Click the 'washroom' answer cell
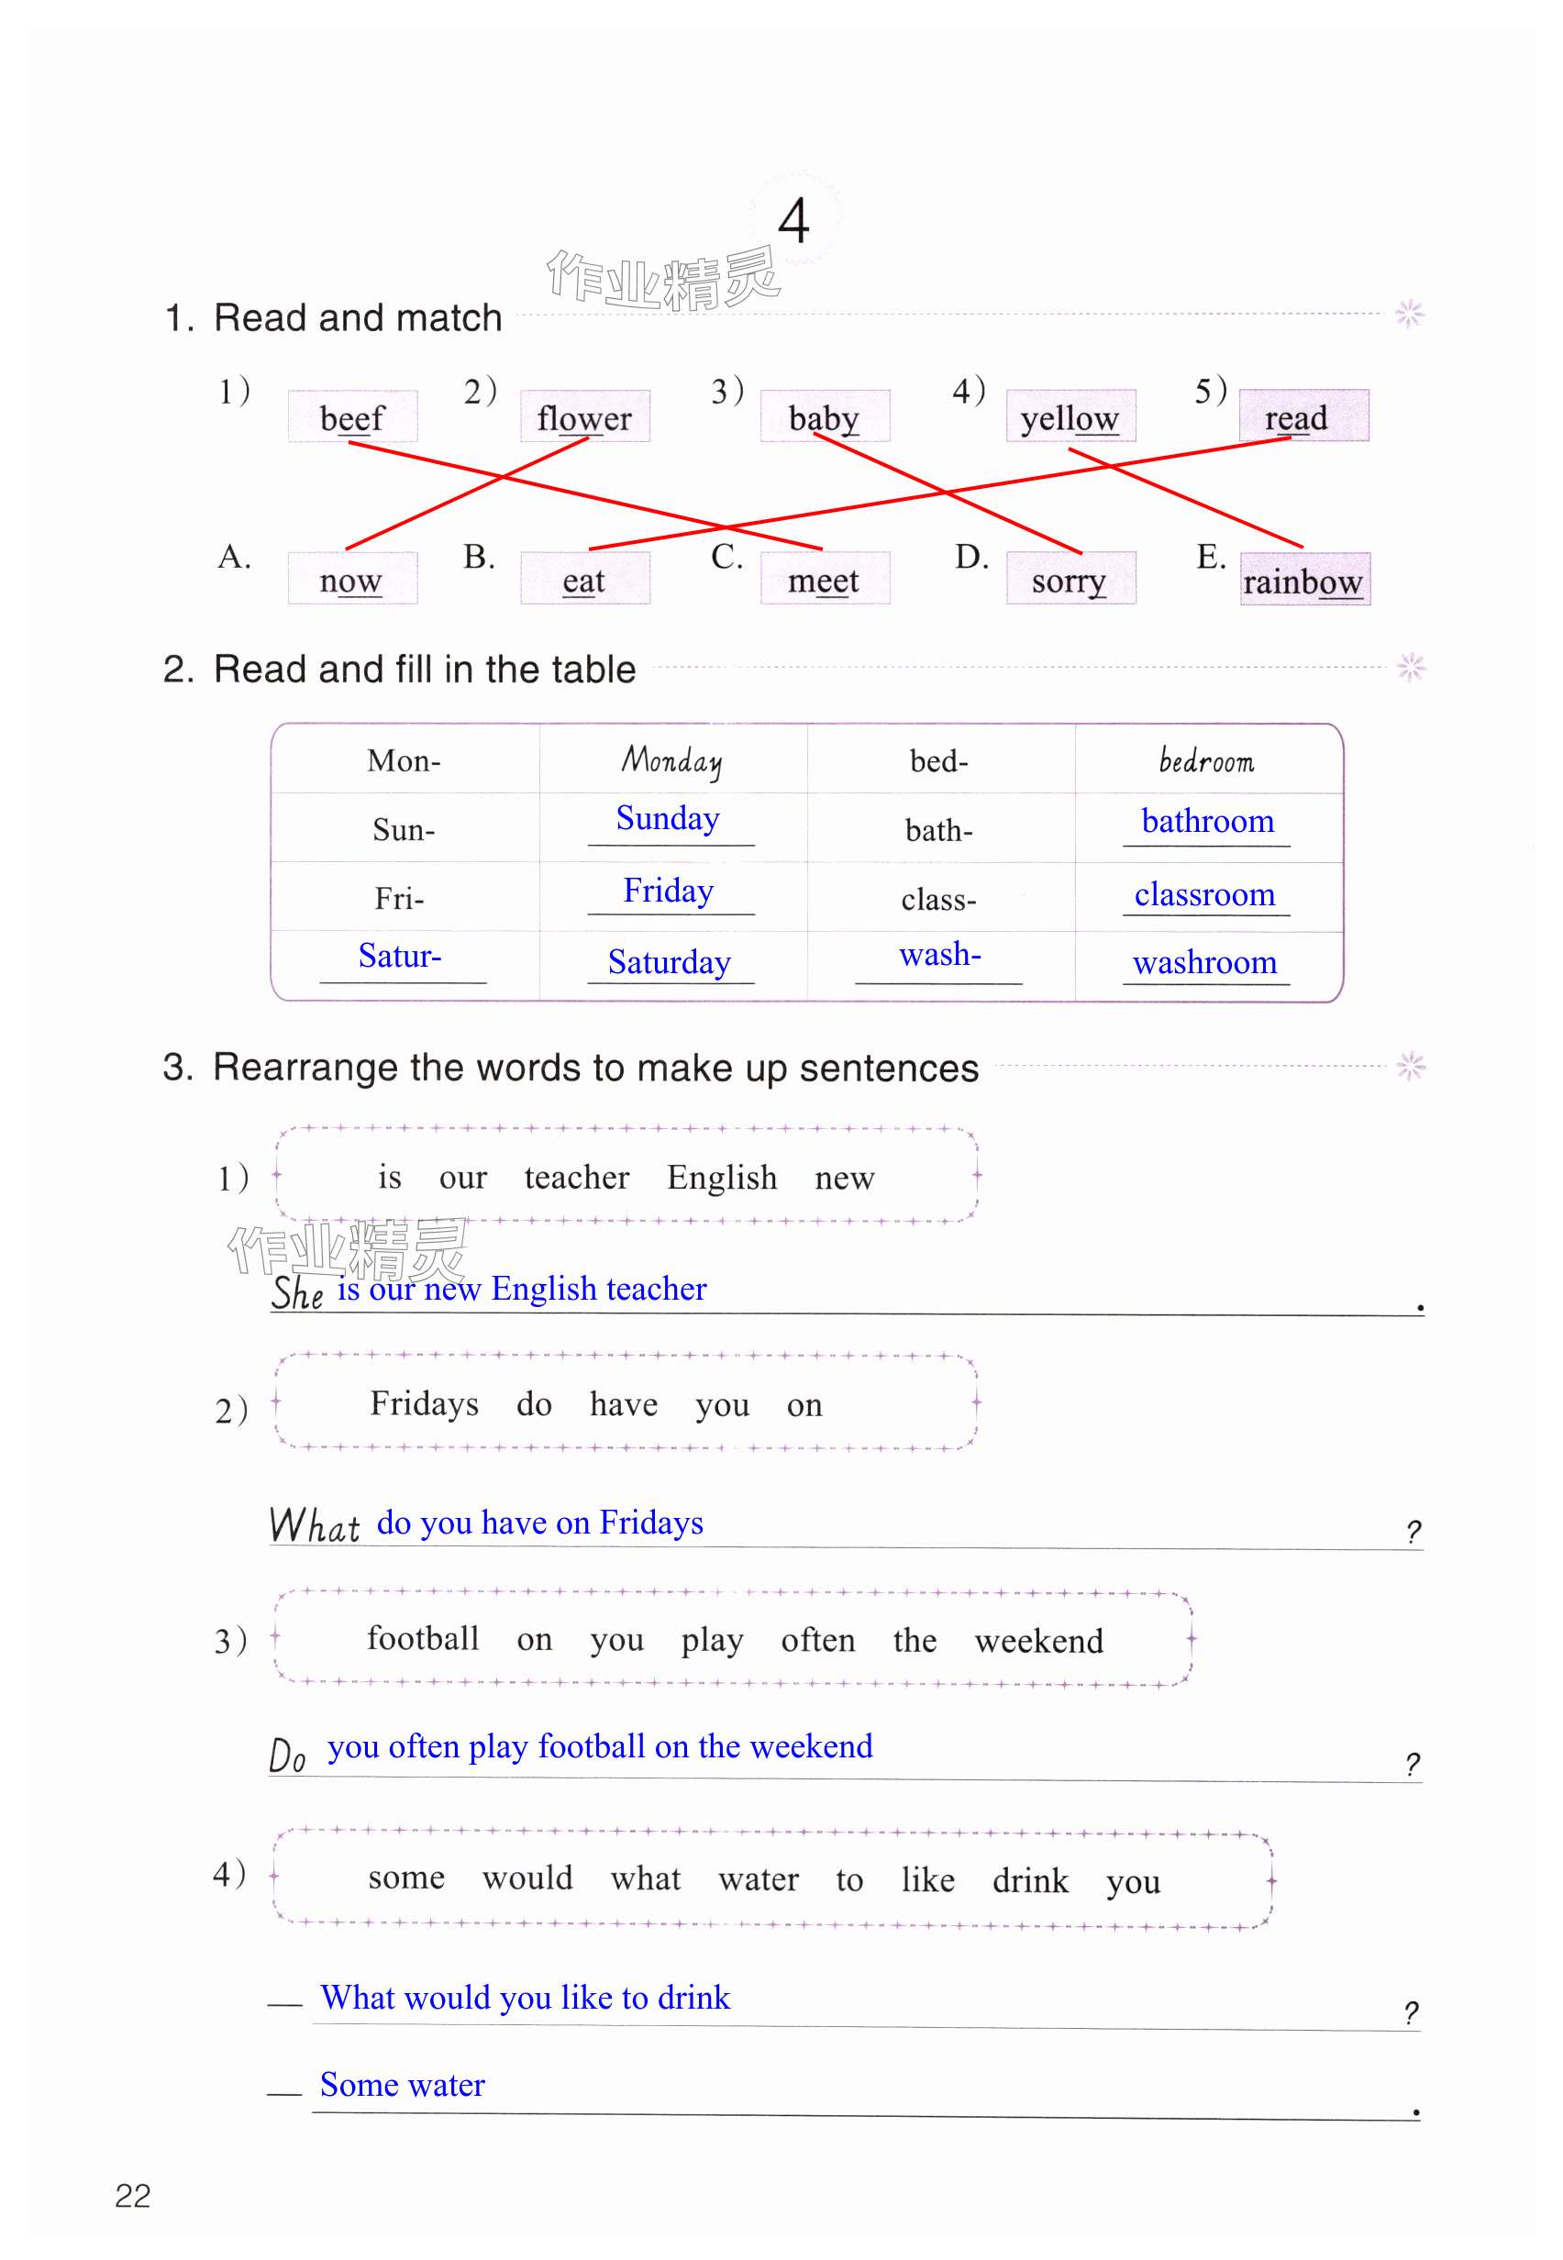1563x2260 pixels. coord(1204,962)
